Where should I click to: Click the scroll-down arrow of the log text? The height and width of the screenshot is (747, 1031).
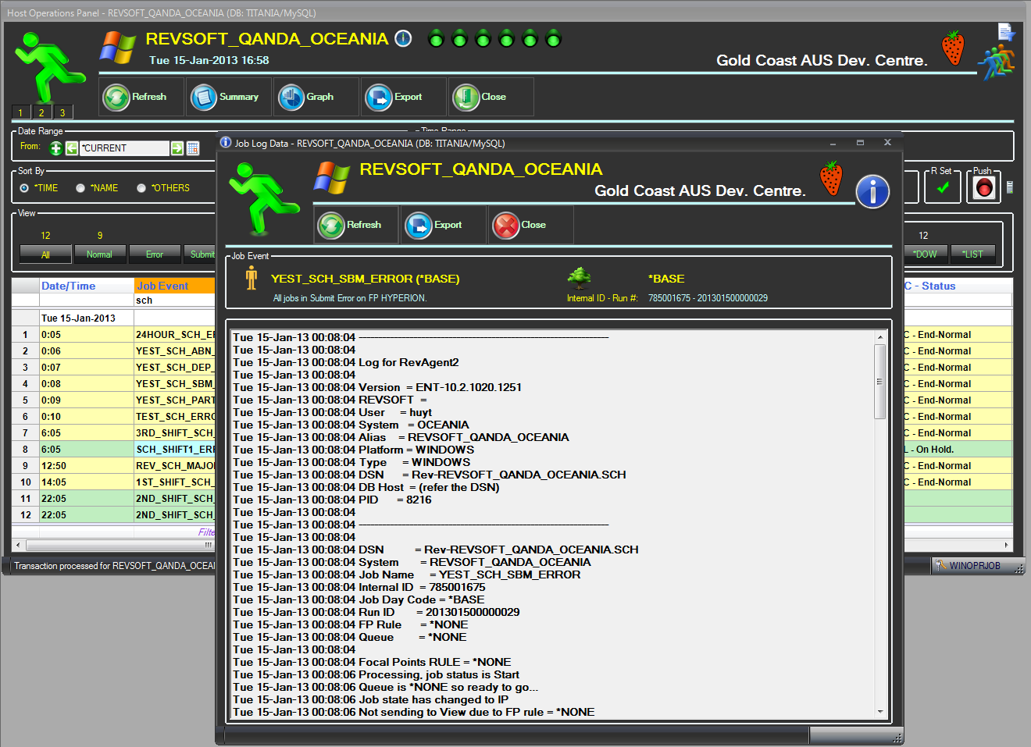tap(880, 711)
